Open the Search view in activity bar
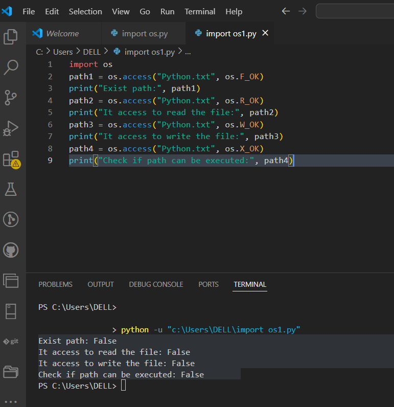Screen dimensions: 394x407 coord(11,67)
